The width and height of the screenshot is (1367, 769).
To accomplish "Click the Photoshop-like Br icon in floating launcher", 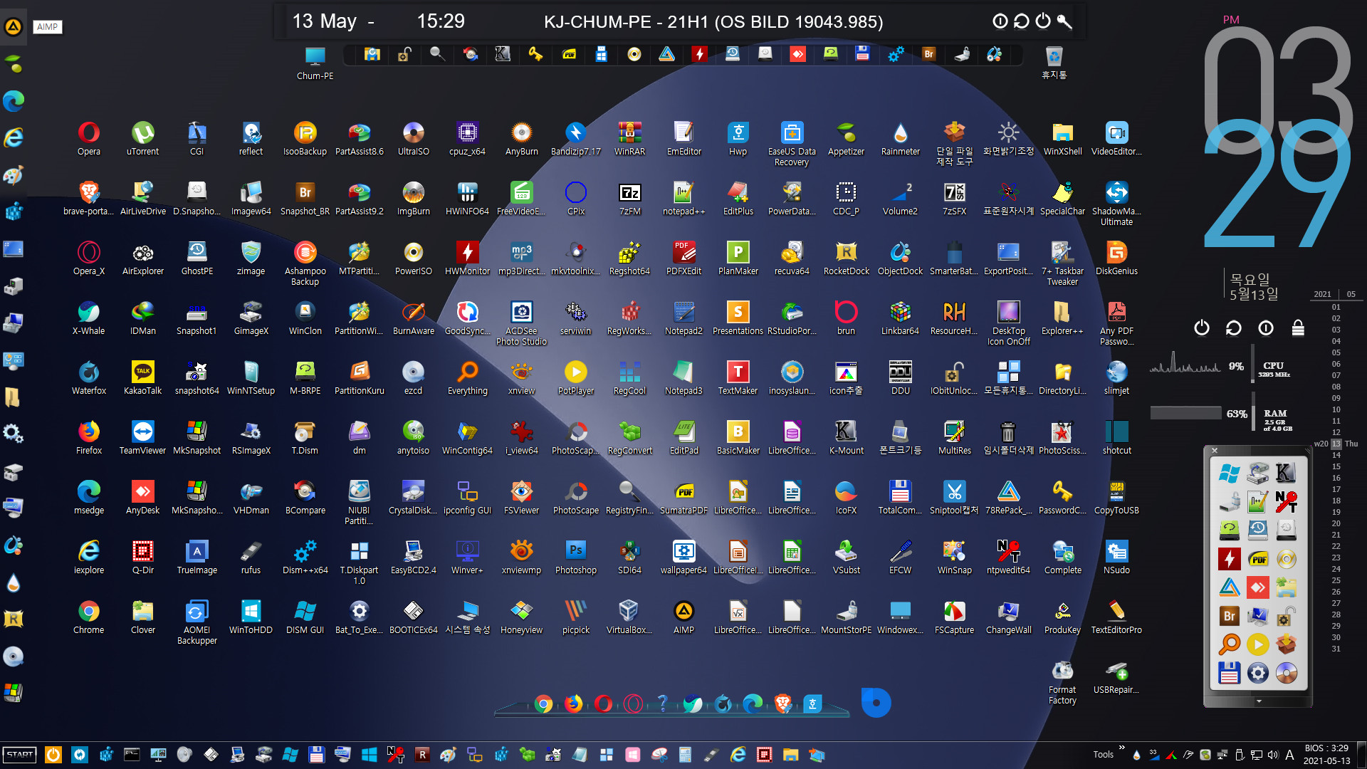I will pos(1230,616).
